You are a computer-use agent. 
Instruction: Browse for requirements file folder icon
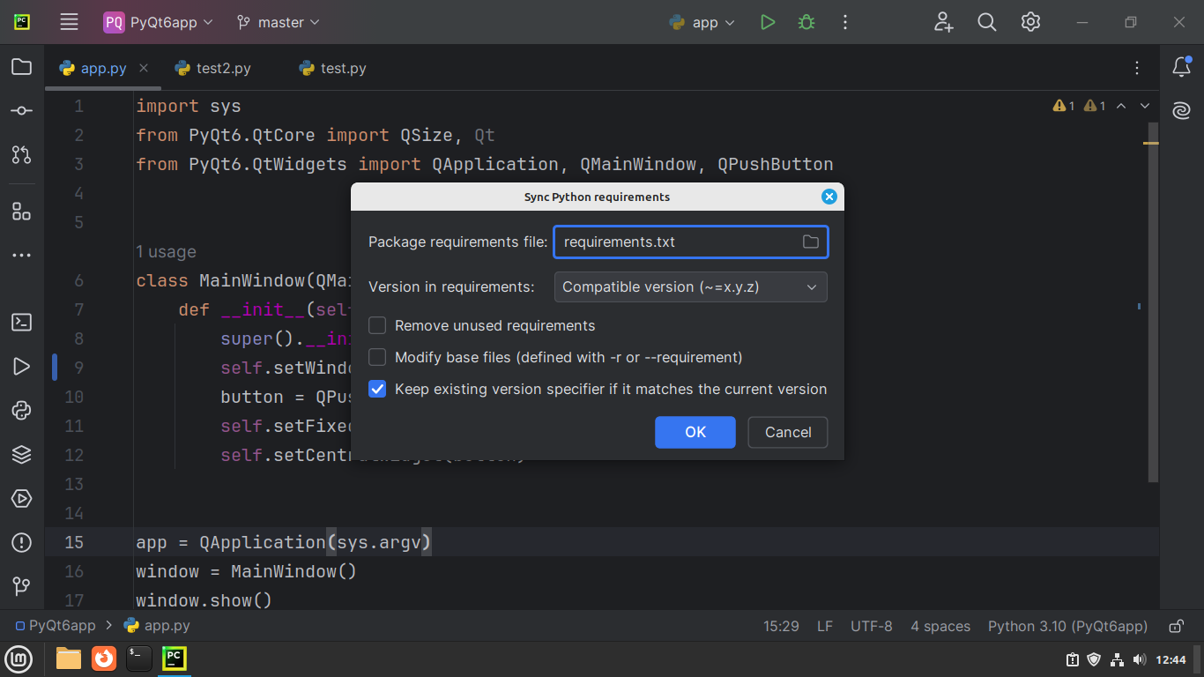[x=811, y=242]
